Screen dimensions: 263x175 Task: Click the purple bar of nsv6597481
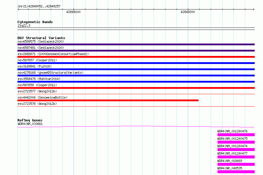(x=136, y=51)
